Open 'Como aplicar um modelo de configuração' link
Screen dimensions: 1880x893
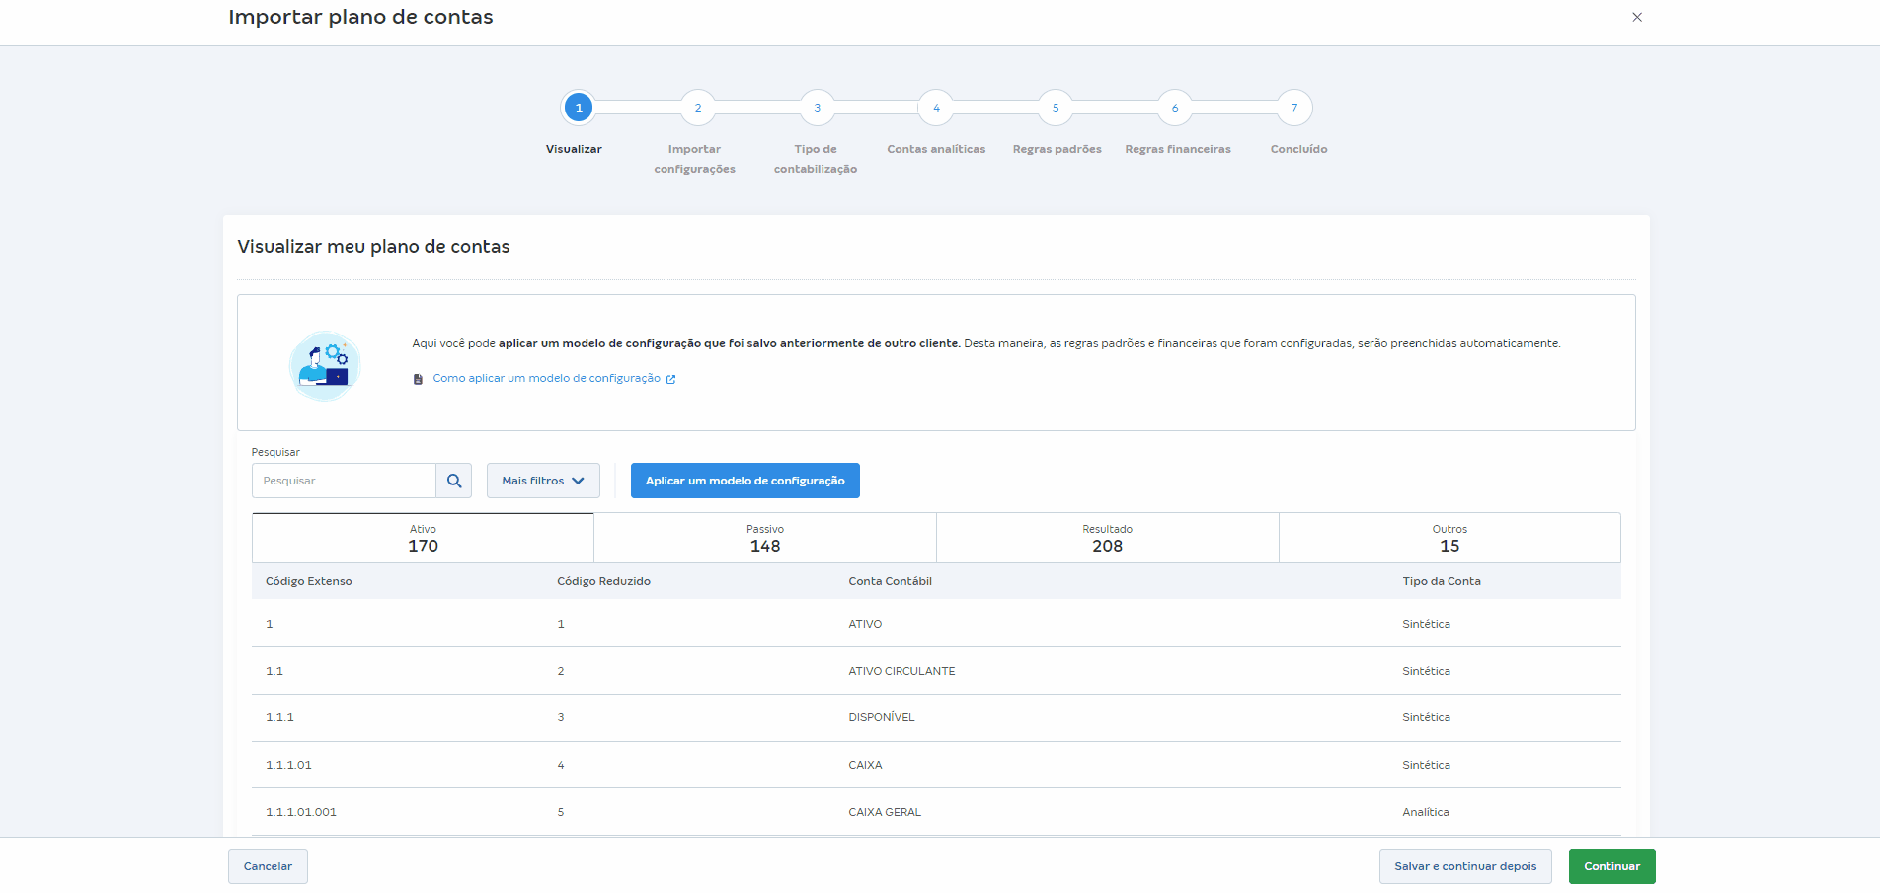coord(546,378)
